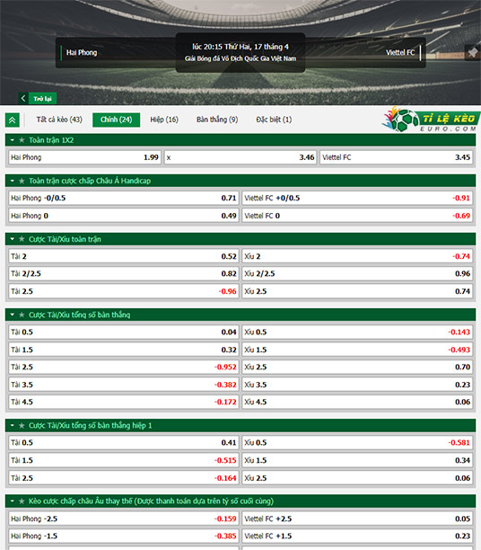Star the Tài/Xỉu tổng số bàn thắng market

pos(22,315)
